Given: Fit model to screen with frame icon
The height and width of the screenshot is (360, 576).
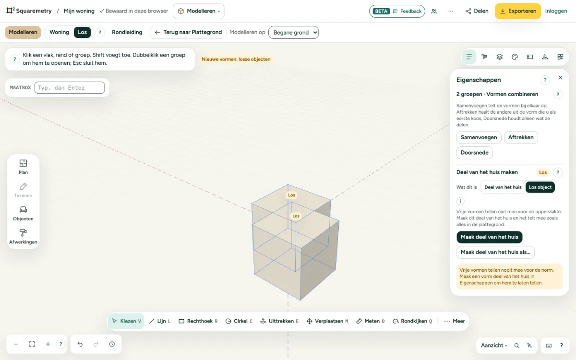Looking at the screenshot, I should point(32,344).
